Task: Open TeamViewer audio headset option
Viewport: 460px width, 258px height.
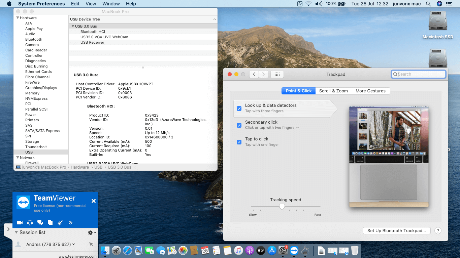Action: pyautogui.click(x=30, y=222)
